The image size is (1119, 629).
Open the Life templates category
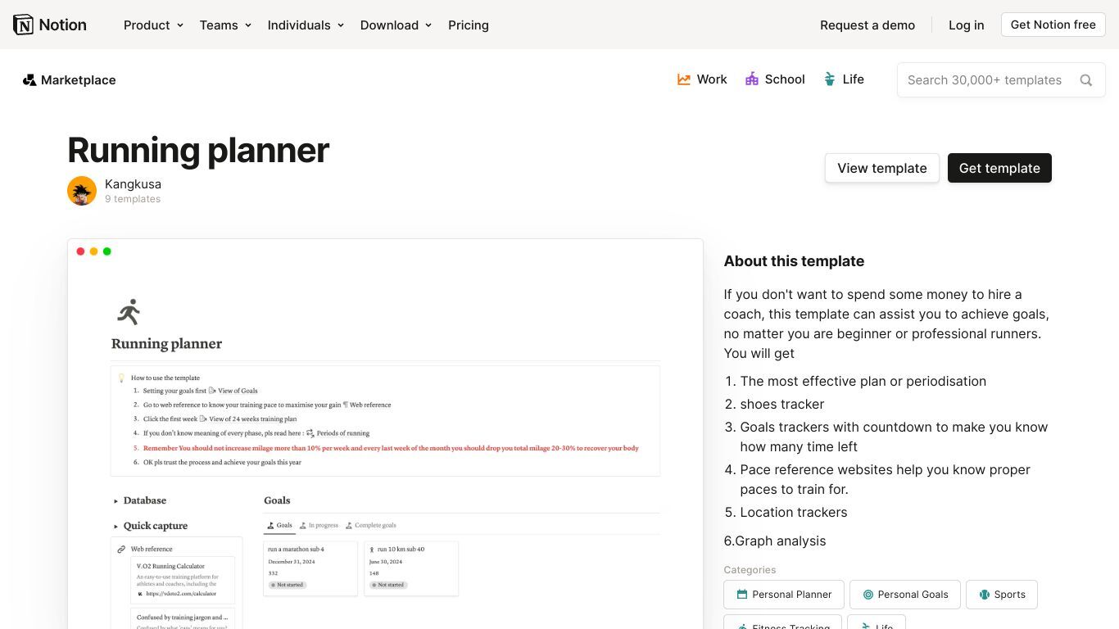[x=844, y=79]
